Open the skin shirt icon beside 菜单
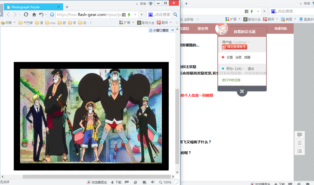 [151, 4]
